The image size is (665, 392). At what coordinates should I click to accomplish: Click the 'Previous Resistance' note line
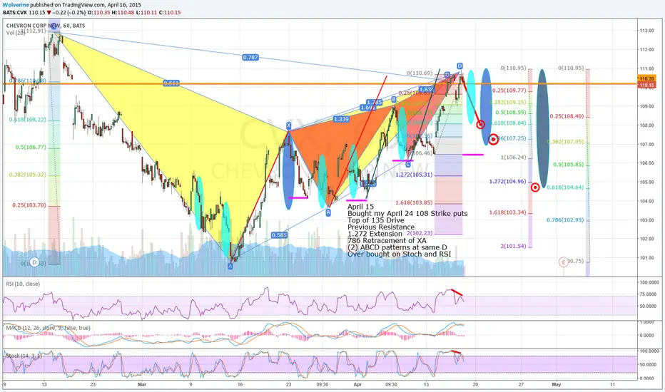[381, 227]
